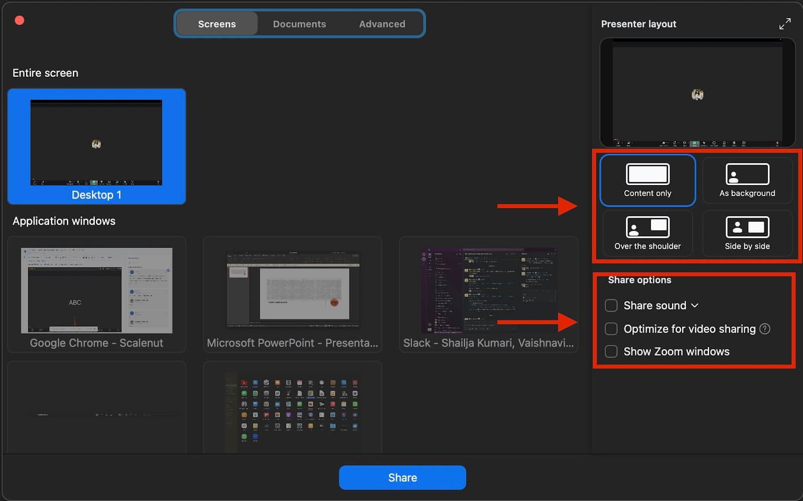Select the Slack window thumbnail
803x501 pixels.
pos(488,294)
